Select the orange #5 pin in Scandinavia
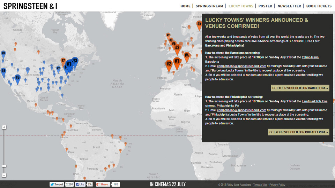 pos(199,25)
